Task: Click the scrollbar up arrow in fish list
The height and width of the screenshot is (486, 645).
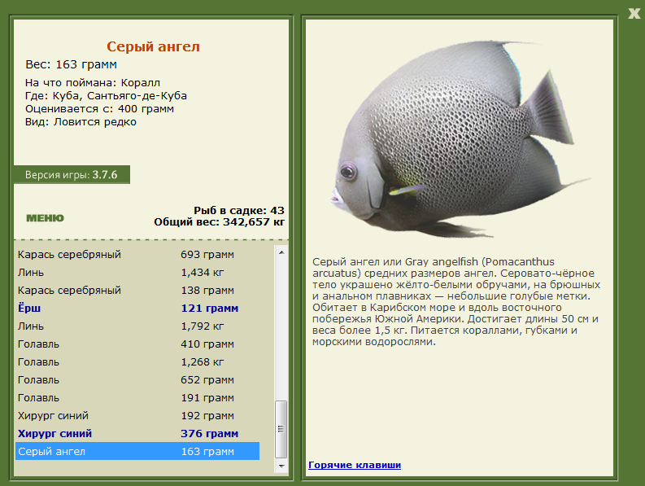Action: tap(281, 252)
